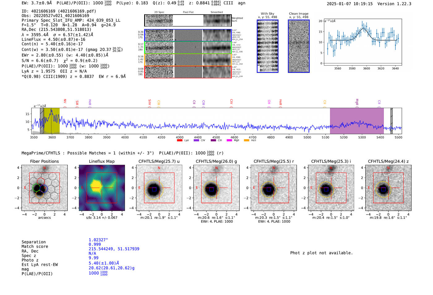Click the With Sky cutout image
Viewport: 433px width, 295px height.
tap(268, 46)
